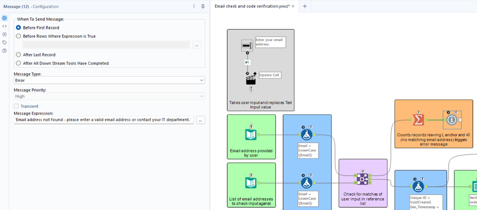Open the Message Type dropdown

[109, 80]
